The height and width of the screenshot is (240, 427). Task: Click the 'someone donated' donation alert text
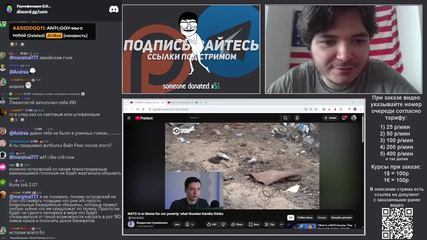coord(191,86)
